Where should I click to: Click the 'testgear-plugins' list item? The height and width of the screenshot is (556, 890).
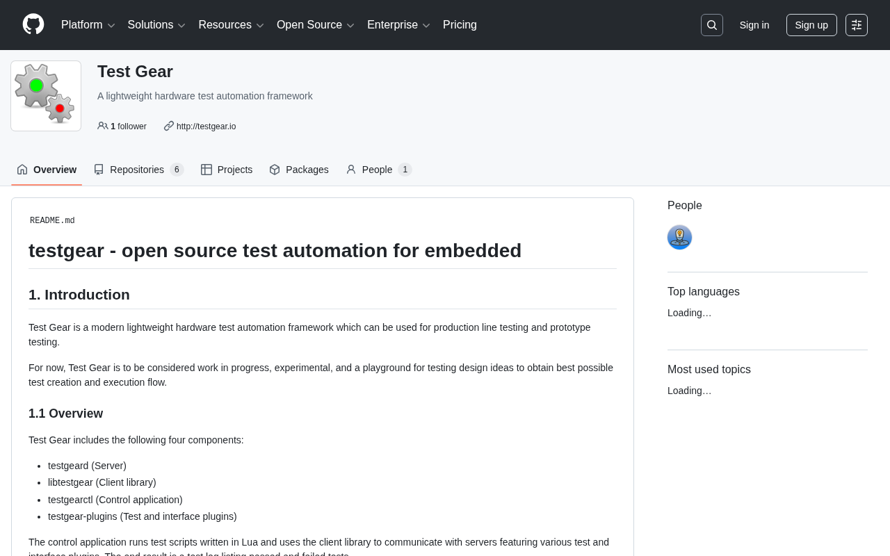(143, 516)
